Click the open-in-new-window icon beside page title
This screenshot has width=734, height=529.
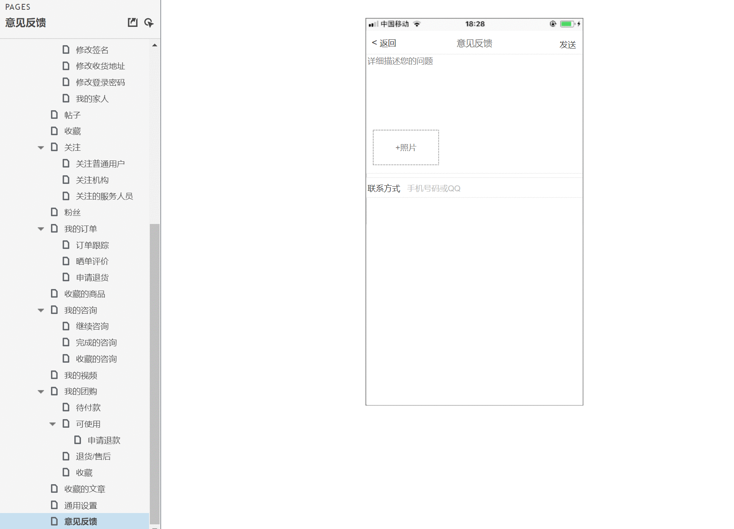click(x=133, y=23)
